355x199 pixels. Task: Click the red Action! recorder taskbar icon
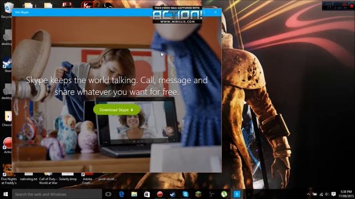(160, 194)
